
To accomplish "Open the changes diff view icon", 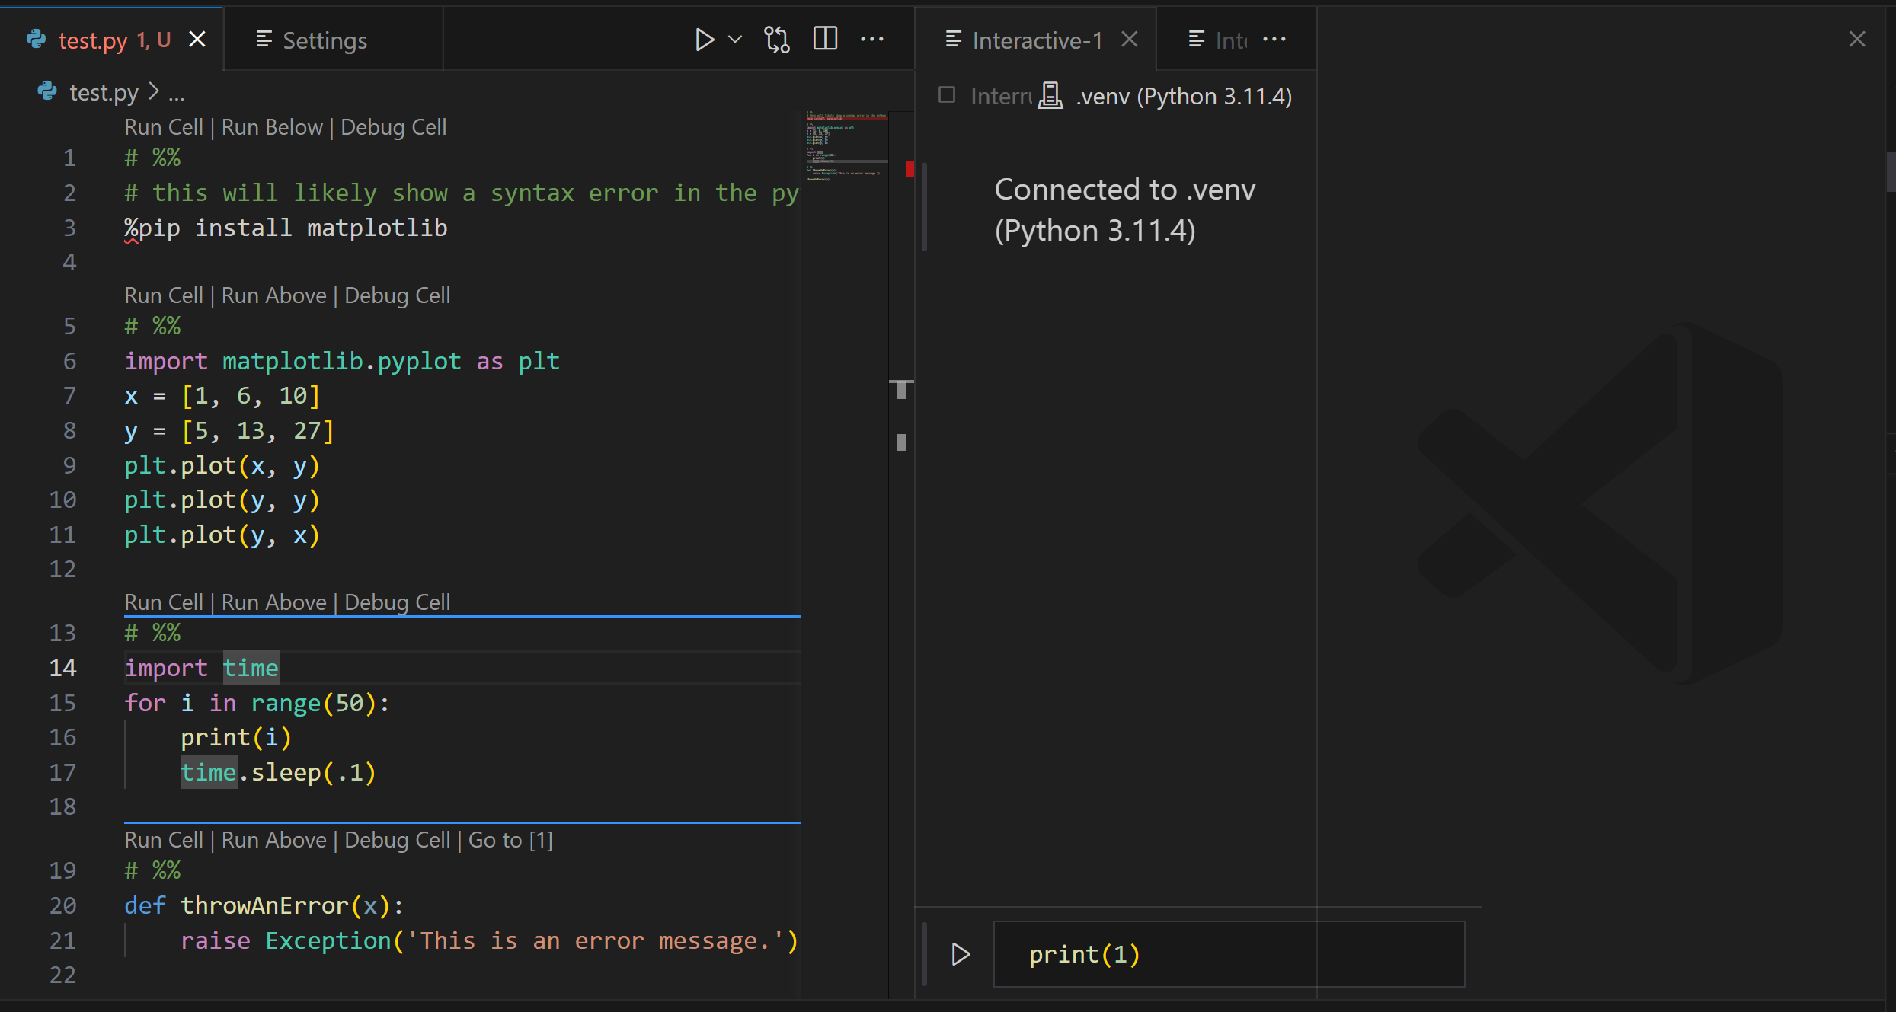I will pyautogui.click(x=776, y=40).
